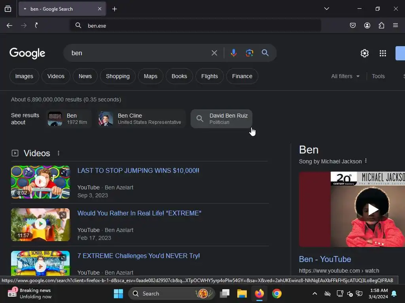This screenshot has height=303, width=405.
Task: Switch to Flights results
Action: click(210, 76)
